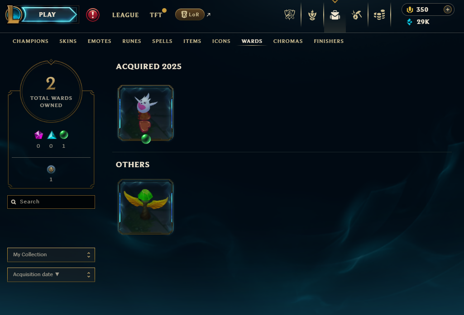Click the League logo emblem
464x315 pixels.
13,14
